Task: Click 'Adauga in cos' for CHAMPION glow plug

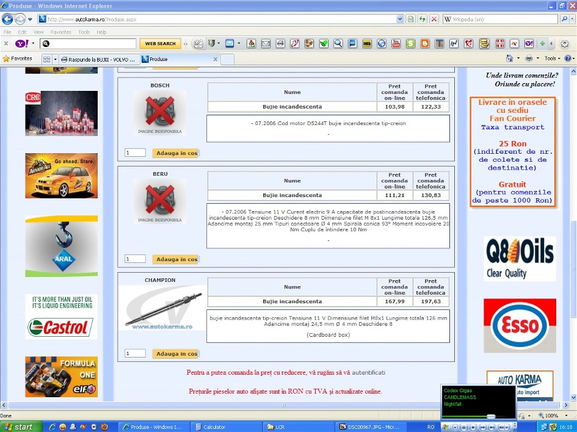Action: point(175,354)
